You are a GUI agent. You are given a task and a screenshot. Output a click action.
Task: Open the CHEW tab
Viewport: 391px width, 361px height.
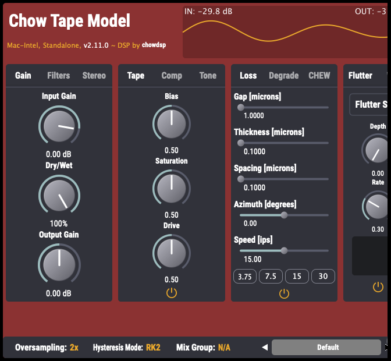pos(319,75)
